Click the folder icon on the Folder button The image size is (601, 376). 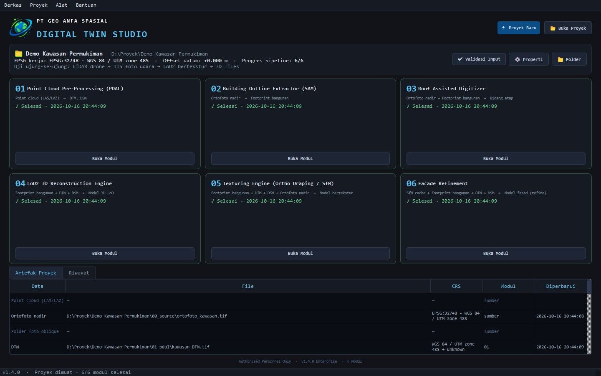[561, 59]
